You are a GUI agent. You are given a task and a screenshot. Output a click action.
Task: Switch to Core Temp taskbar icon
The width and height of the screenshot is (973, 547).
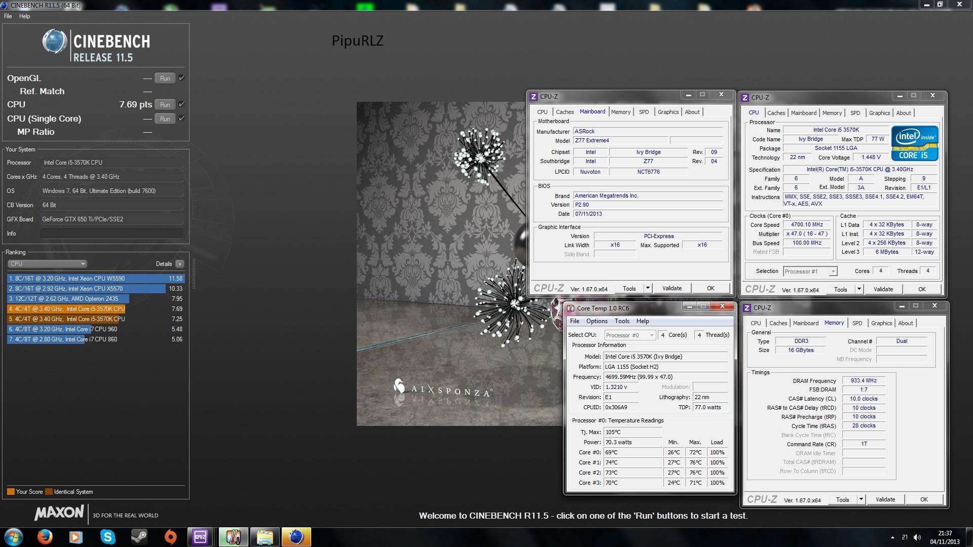tap(233, 537)
